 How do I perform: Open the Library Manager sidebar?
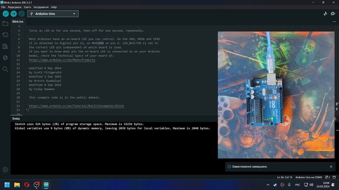tap(5, 46)
